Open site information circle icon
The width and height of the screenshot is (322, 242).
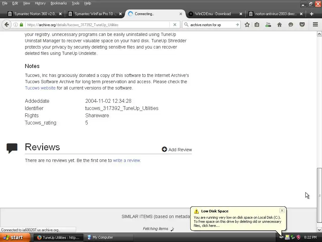[x=16, y=25]
